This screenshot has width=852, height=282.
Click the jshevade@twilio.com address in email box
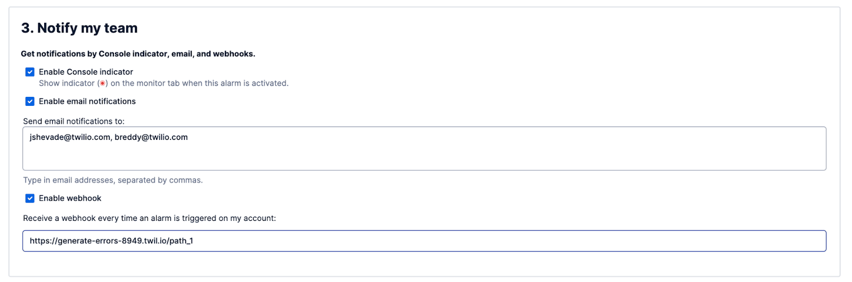(70, 137)
